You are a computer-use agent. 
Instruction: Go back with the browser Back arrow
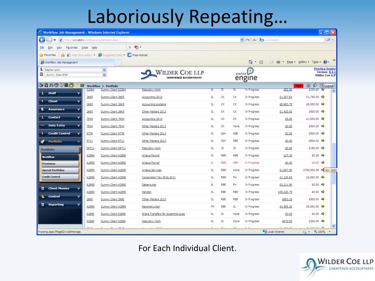point(42,40)
